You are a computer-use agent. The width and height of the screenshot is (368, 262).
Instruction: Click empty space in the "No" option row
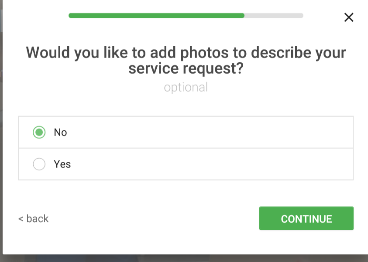tap(196, 132)
